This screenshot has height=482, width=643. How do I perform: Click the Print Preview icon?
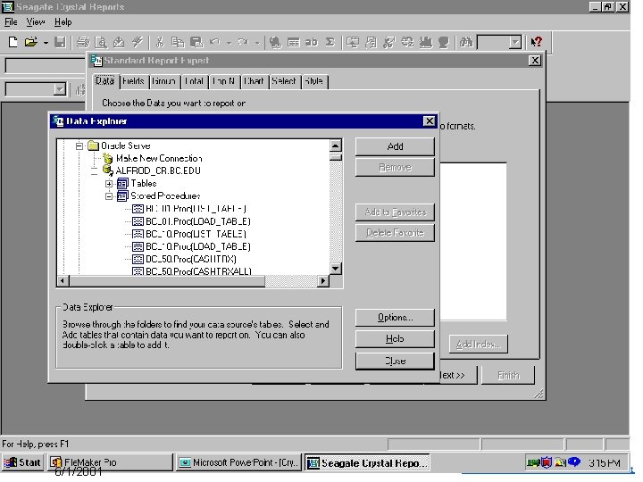tap(101, 42)
